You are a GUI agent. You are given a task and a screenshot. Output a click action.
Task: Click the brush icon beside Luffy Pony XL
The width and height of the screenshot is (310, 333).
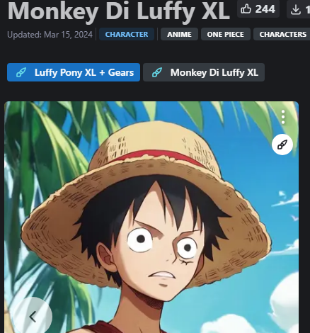21,72
